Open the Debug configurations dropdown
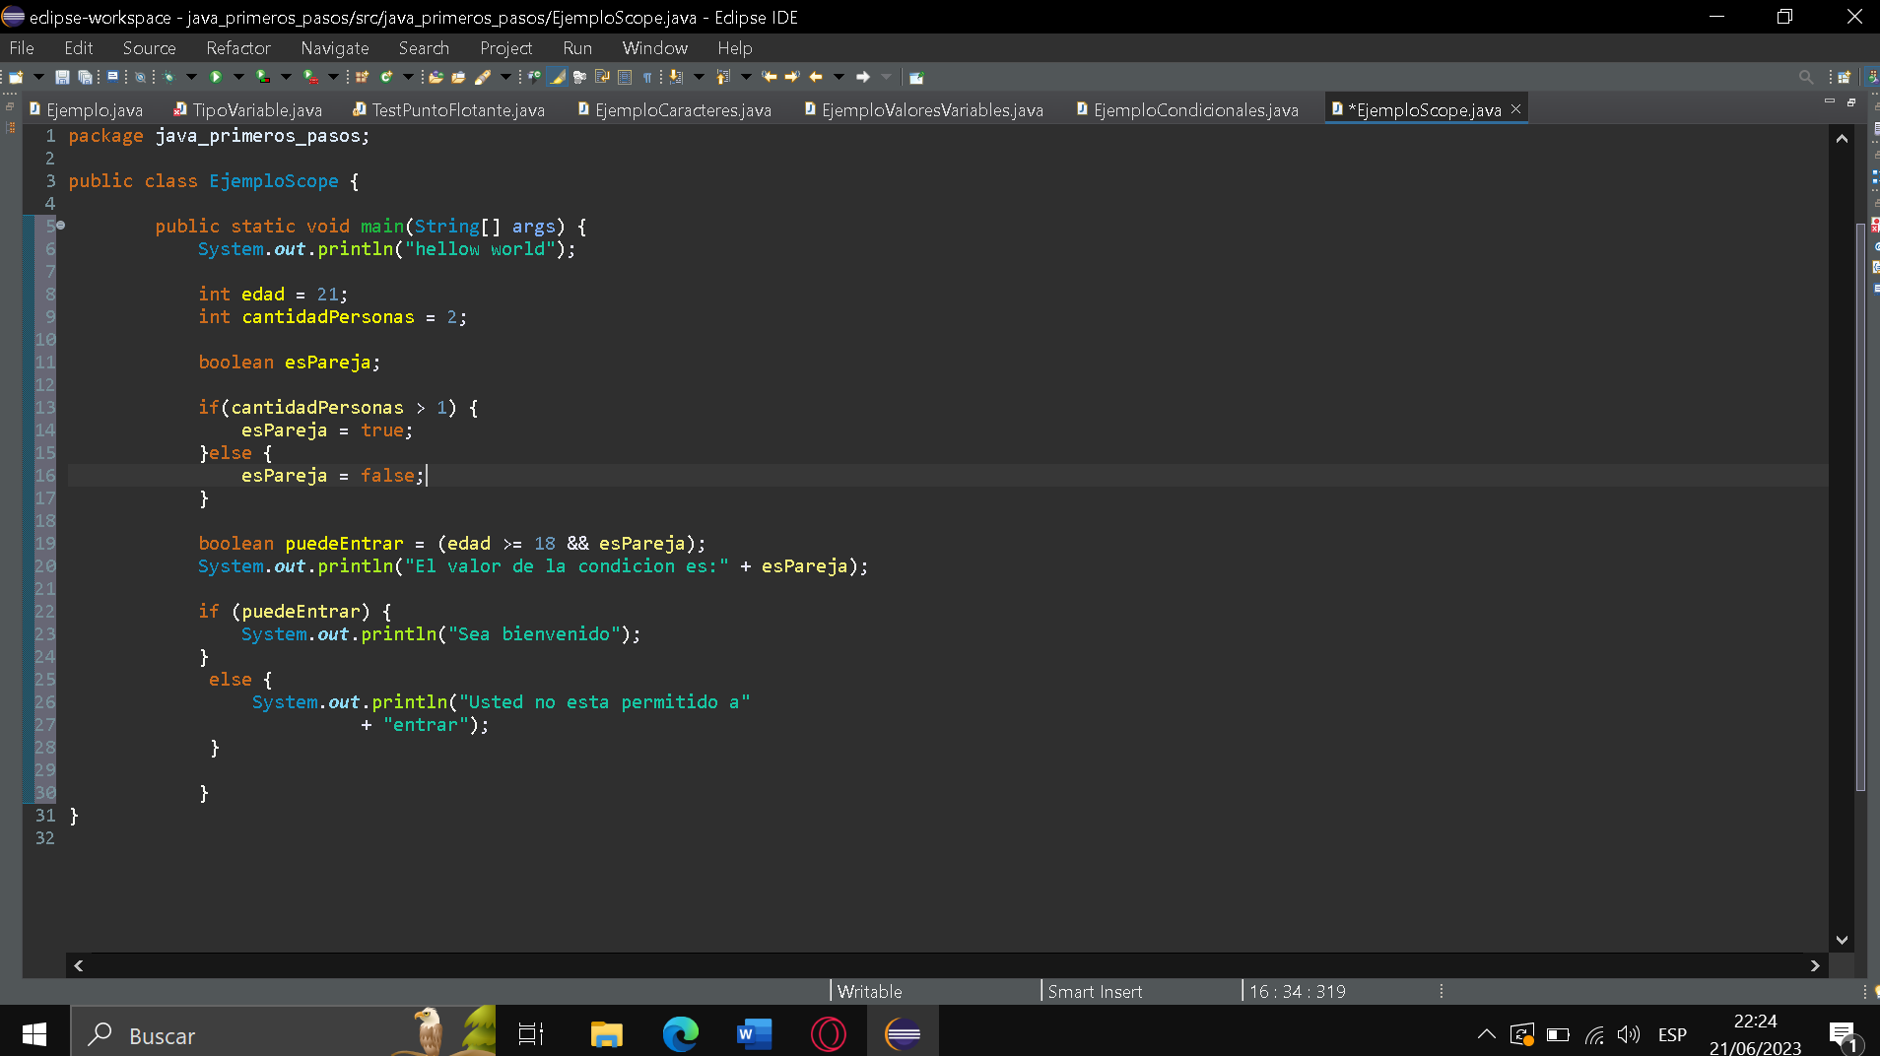This screenshot has height=1056, width=1880. point(191,77)
